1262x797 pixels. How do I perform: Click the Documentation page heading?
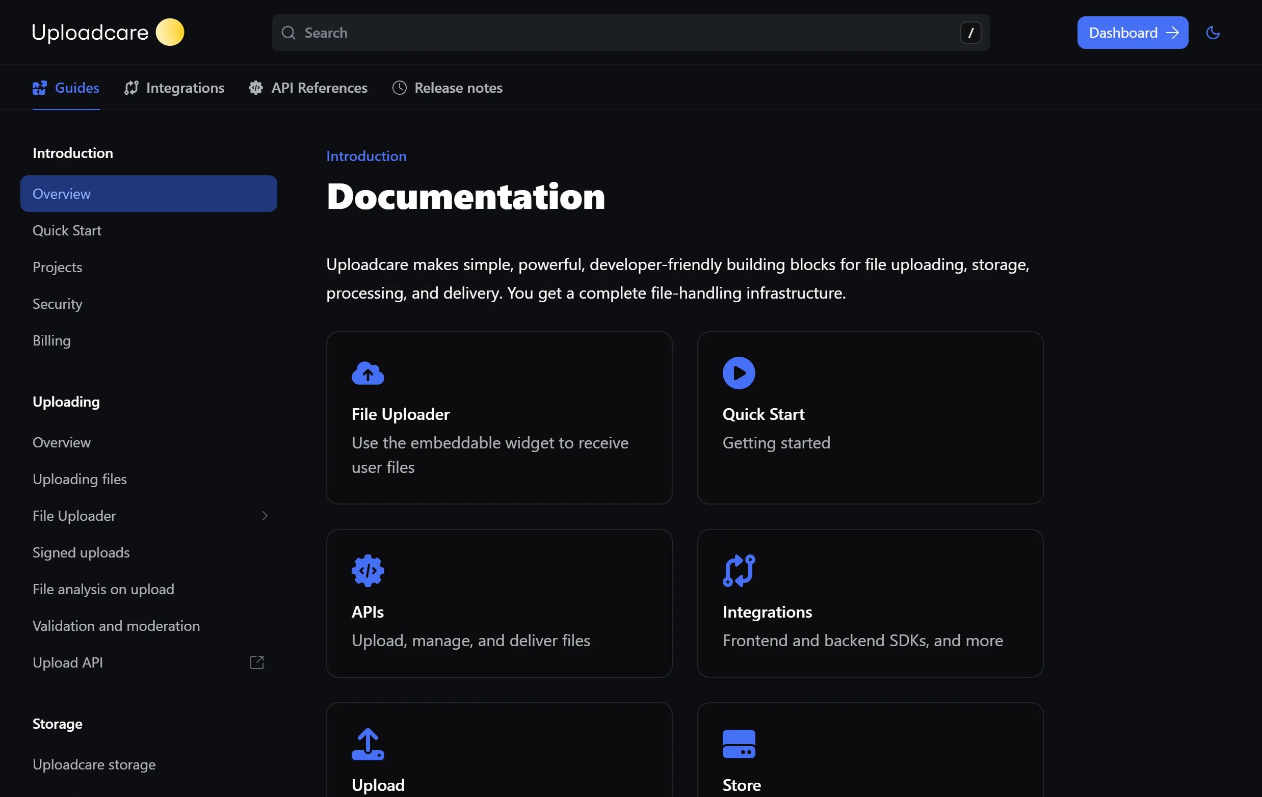click(x=465, y=197)
